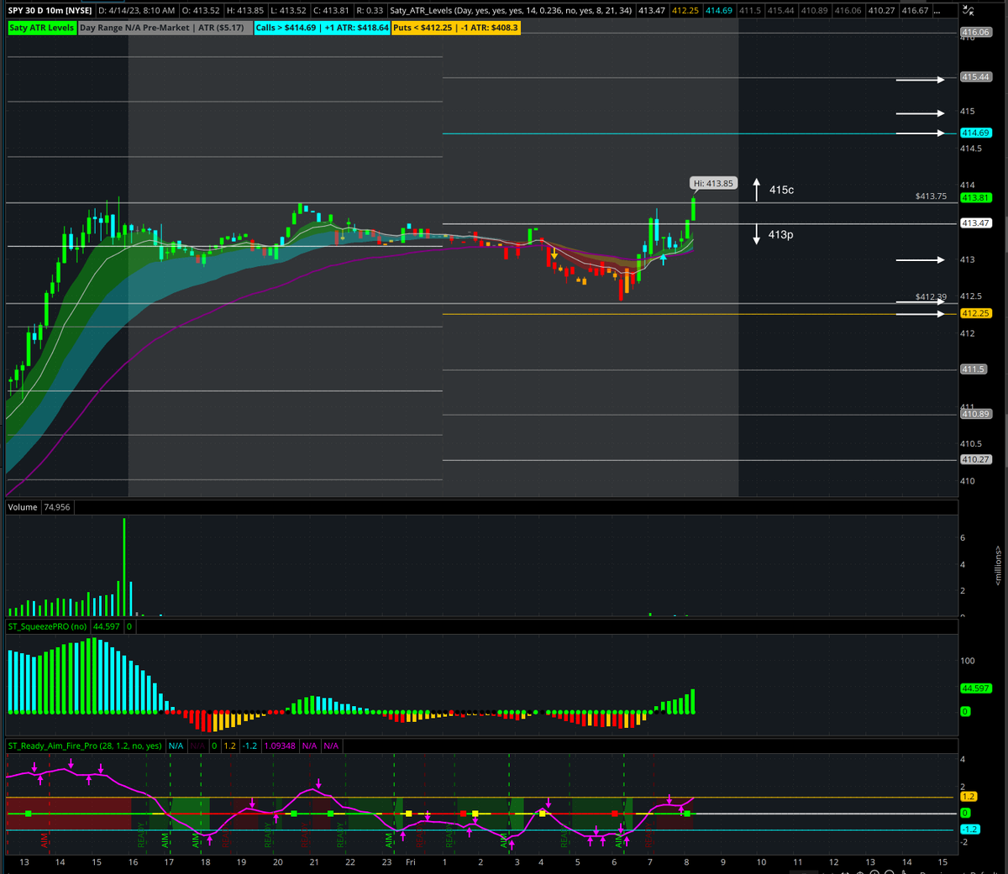Click the Hi: 413.85 chart bubble
Image resolution: width=1008 pixels, height=874 pixels.
[713, 183]
